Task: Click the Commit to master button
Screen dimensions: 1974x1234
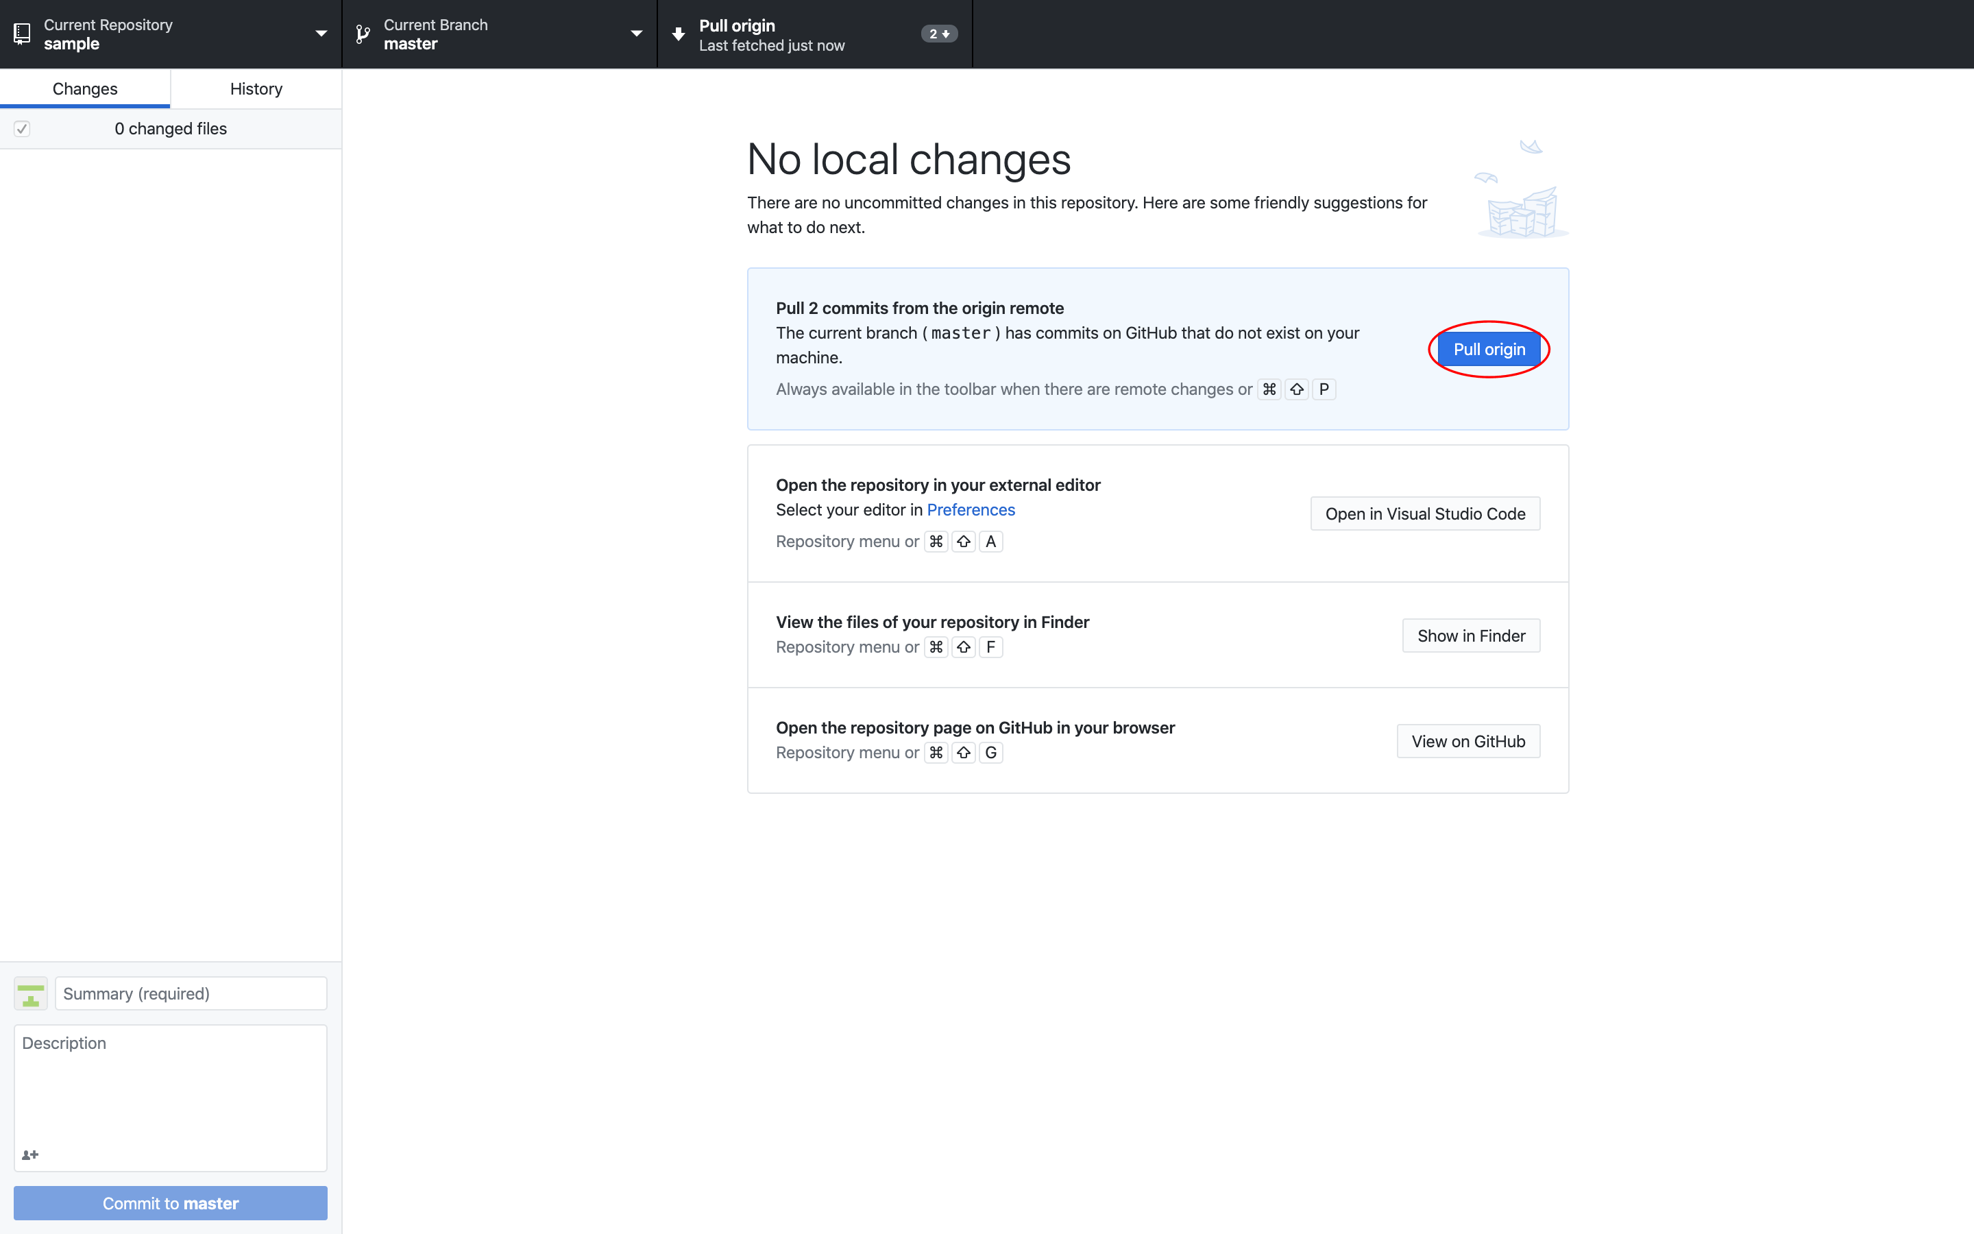Action: coord(171,1203)
